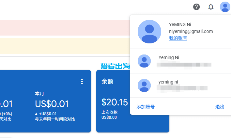This screenshot has width=231, height=138.
Task: Click the 上次收款 last payment label
Action: (109, 112)
